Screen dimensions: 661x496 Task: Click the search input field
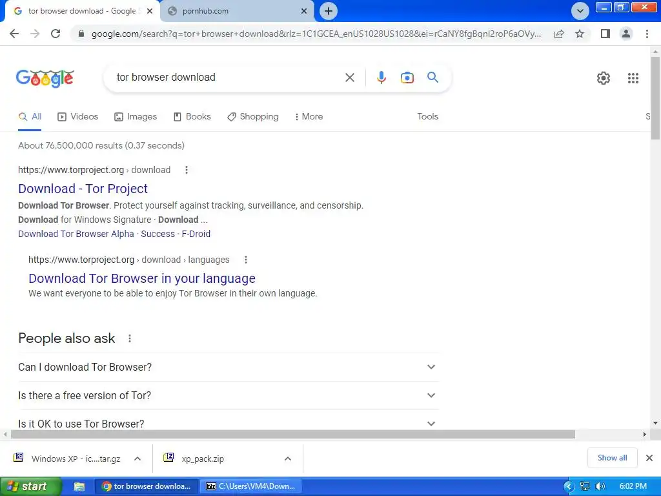(x=228, y=77)
